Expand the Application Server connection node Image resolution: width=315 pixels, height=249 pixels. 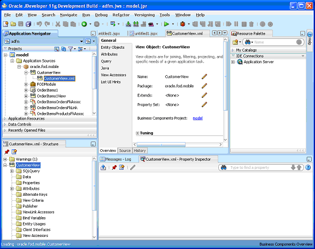(233, 62)
